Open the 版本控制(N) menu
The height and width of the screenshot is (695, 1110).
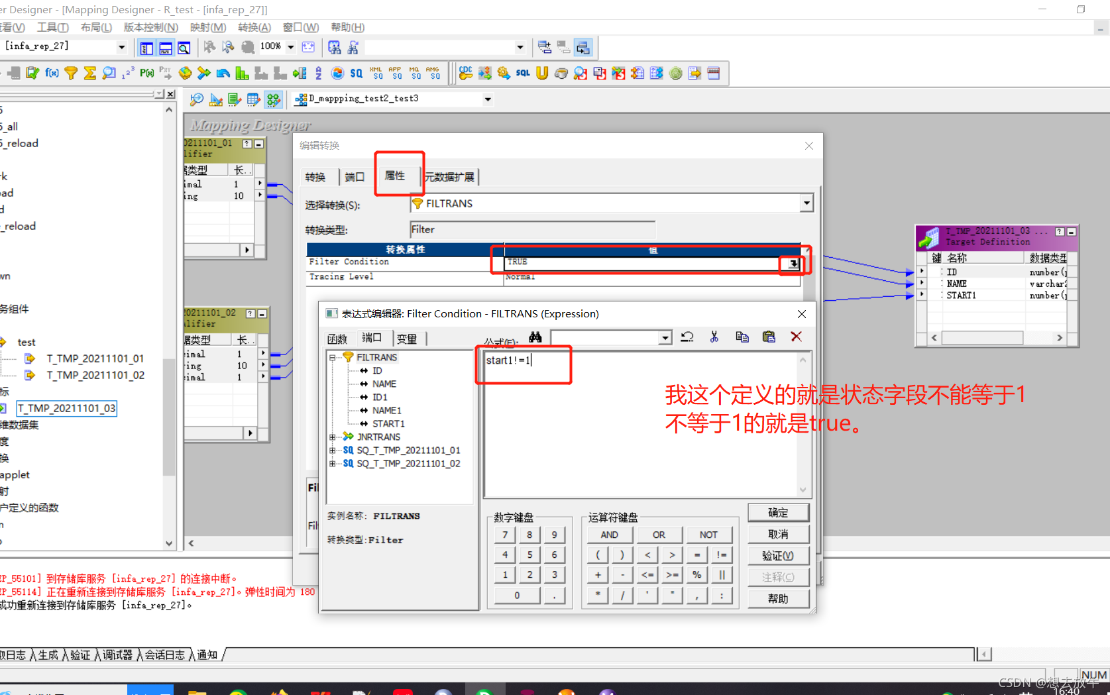tap(151, 27)
